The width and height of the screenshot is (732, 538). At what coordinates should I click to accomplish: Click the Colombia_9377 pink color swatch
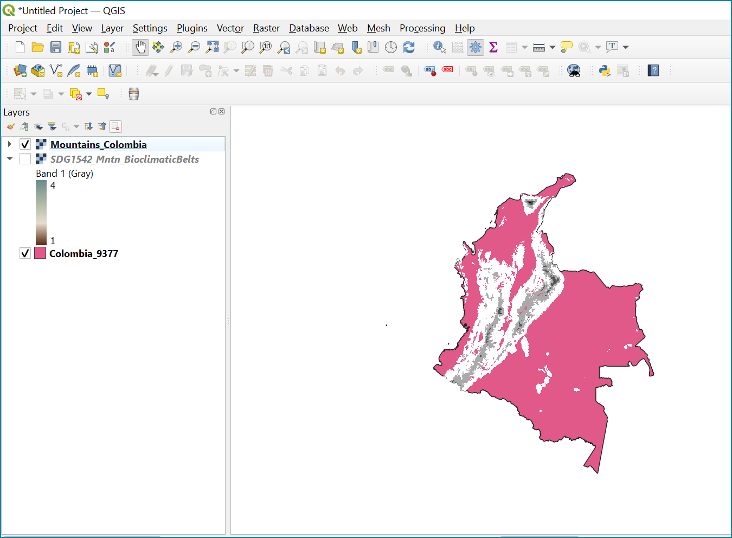(40, 253)
